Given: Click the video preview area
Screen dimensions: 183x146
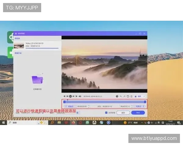Looking at the screenshot, I should click(x=104, y=64).
